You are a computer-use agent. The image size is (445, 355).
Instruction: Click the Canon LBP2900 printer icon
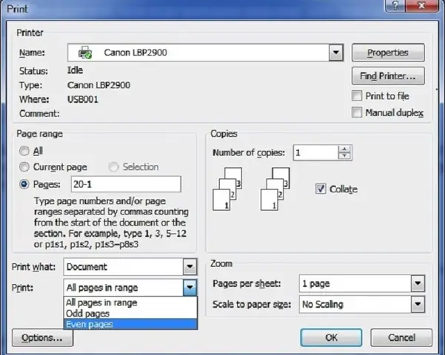85,53
